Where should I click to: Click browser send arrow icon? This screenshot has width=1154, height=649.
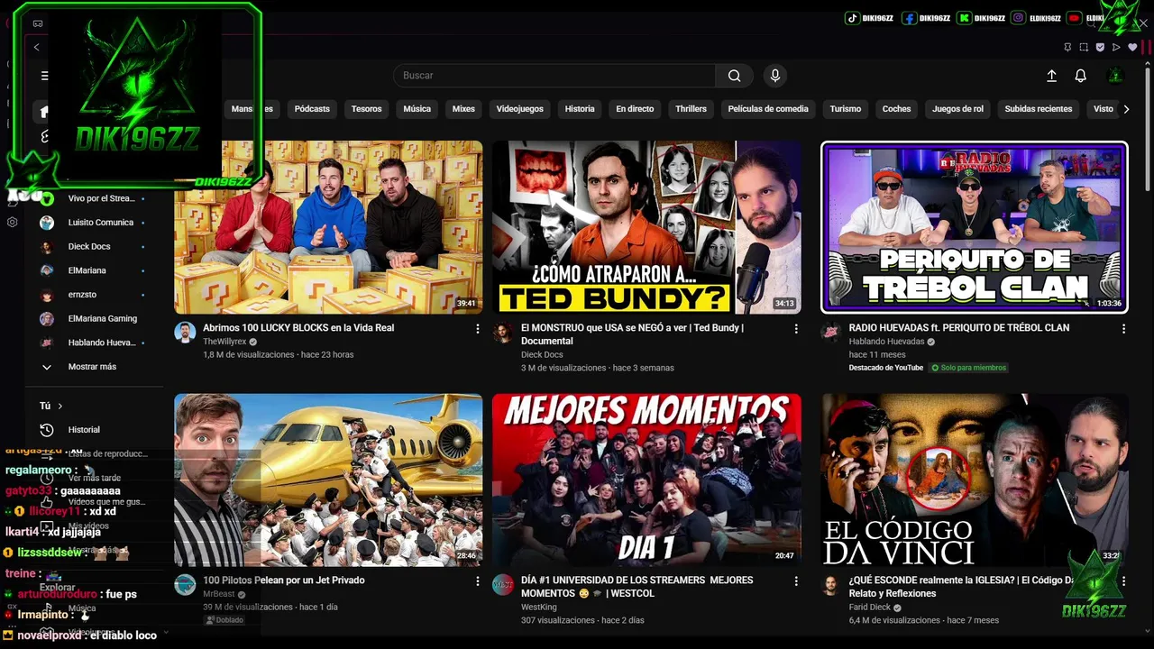(x=1116, y=47)
